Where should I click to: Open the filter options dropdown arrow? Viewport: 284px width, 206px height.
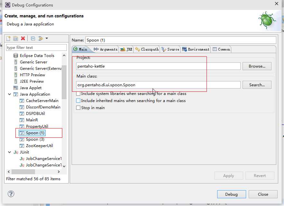(47, 39)
